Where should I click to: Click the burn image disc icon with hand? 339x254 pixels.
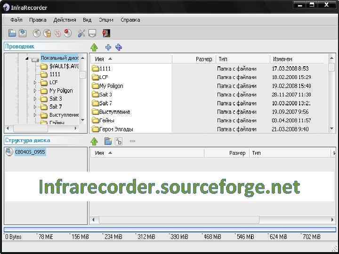pos(47,33)
